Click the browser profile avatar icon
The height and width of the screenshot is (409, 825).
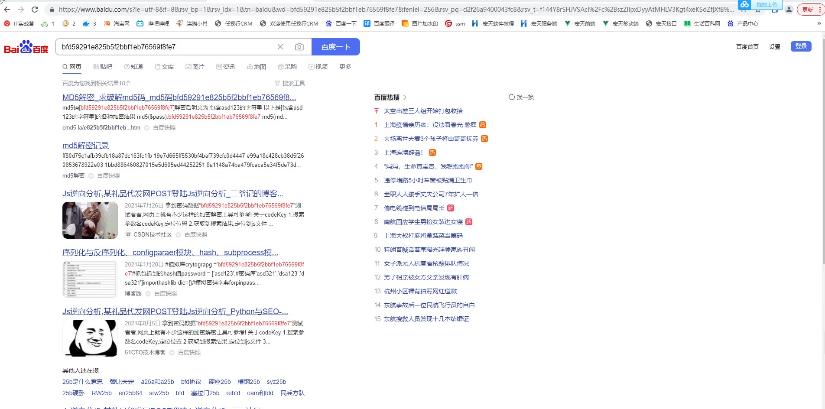point(789,10)
